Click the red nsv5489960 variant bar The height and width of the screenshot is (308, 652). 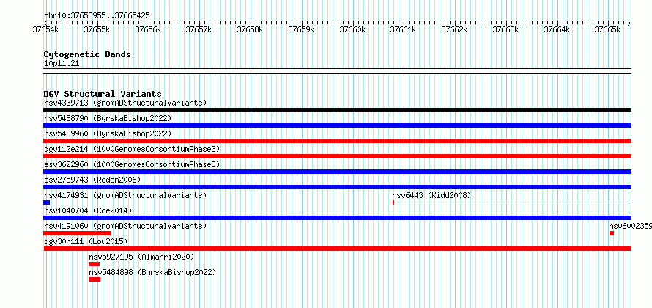[337, 141]
